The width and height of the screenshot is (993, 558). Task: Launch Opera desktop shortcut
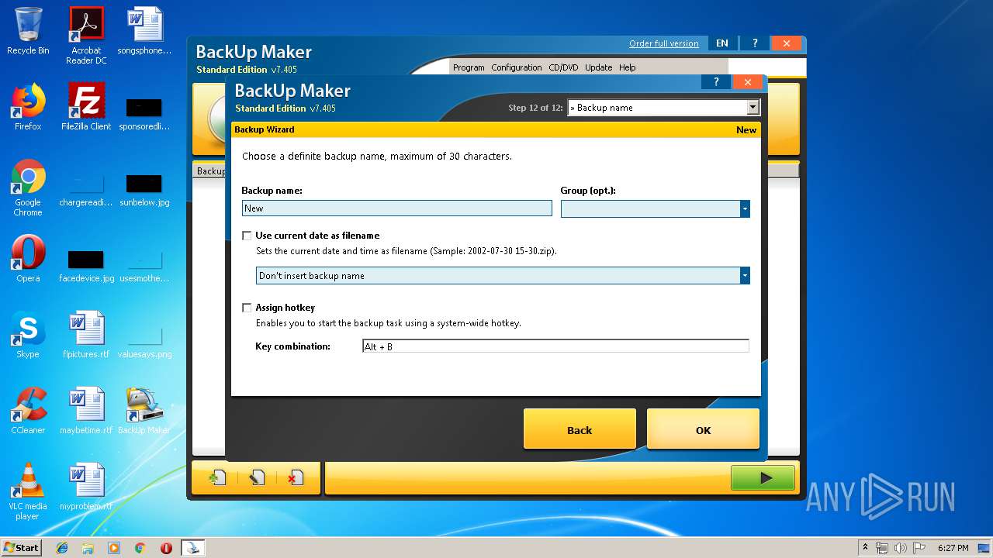click(x=28, y=259)
